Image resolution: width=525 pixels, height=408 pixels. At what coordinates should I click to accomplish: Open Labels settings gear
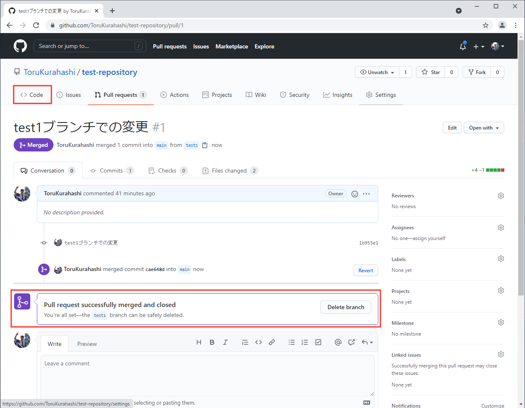[501, 259]
